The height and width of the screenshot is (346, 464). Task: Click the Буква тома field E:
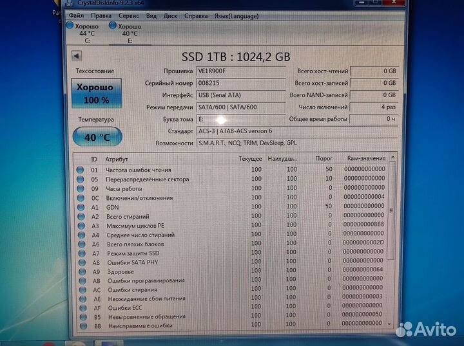241,119
